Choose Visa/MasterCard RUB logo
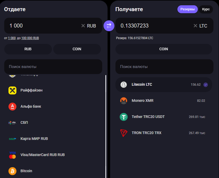Screen dimensions: 219x178 point(12,155)
